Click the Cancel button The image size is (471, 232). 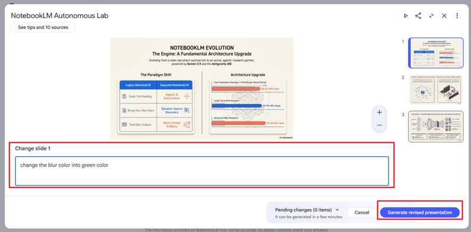[x=361, y=213]
